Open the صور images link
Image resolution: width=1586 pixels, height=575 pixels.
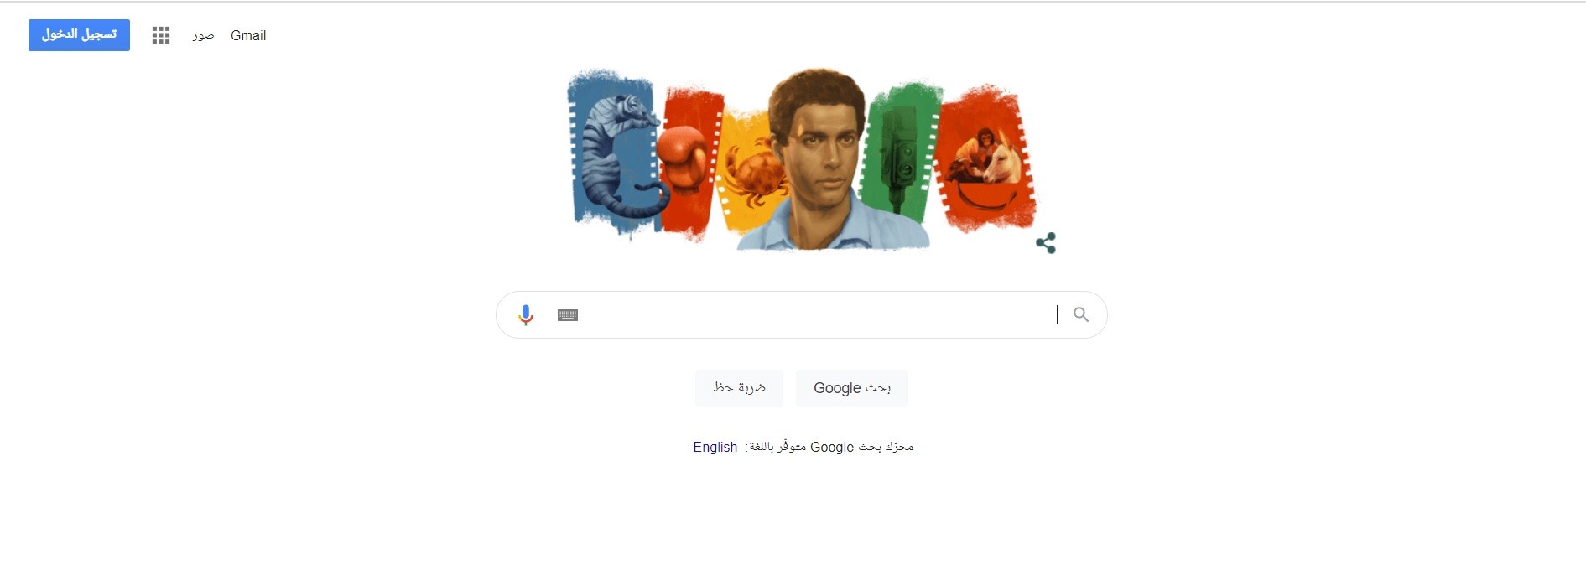click(x=203, y=35)
